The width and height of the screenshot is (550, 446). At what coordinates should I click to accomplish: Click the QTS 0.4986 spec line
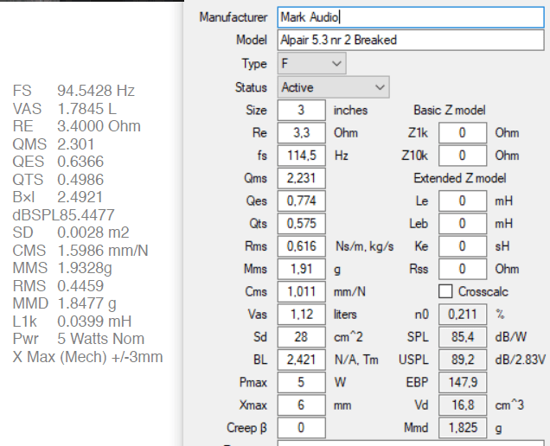(x=58, y=180)
